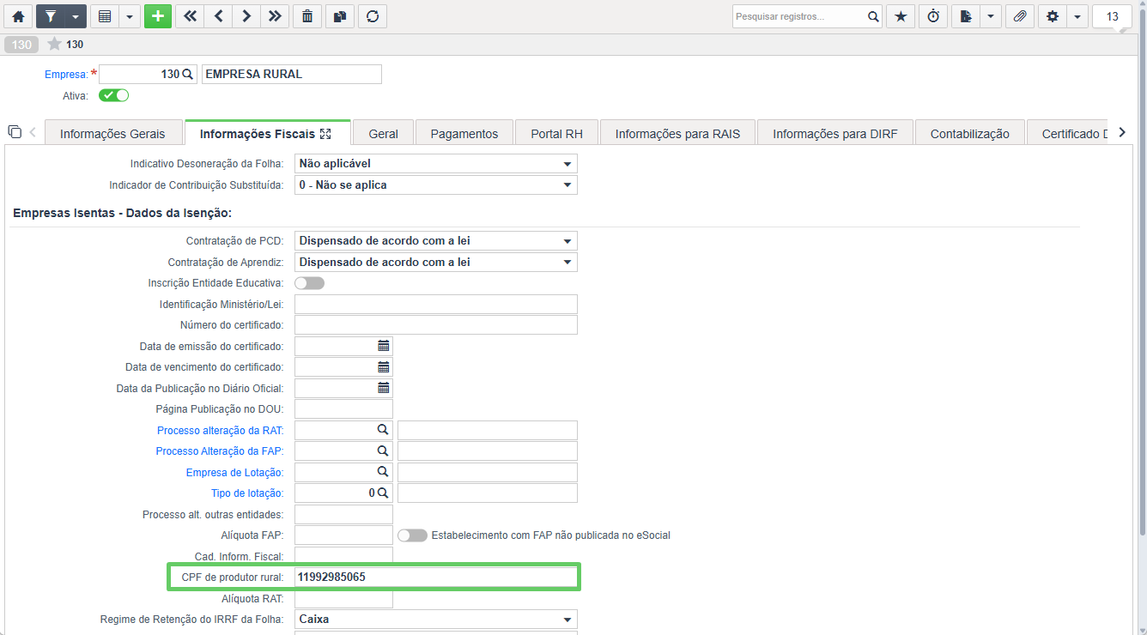Switch to Informações para DIRF tab

tap(835, 134)
